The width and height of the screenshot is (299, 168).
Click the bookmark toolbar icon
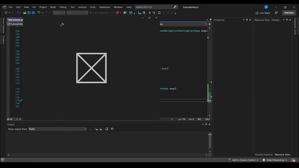(x=159, y=13)
